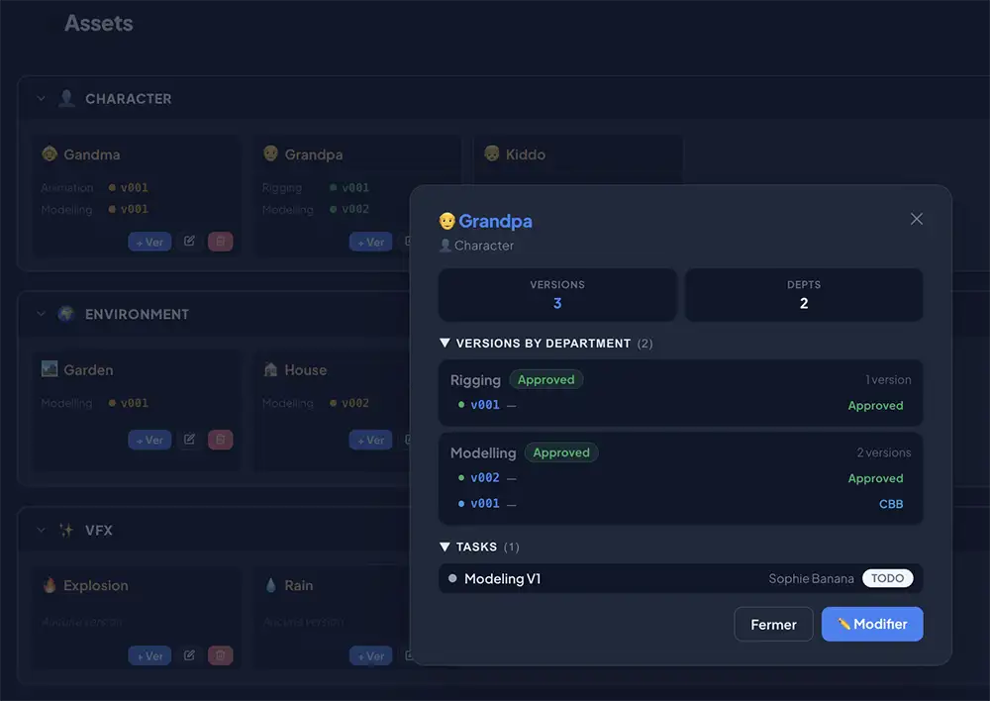Click the VFX section sparkles icon
The height and width of the screenshot is (701, 990).
[x=65, y=530]
